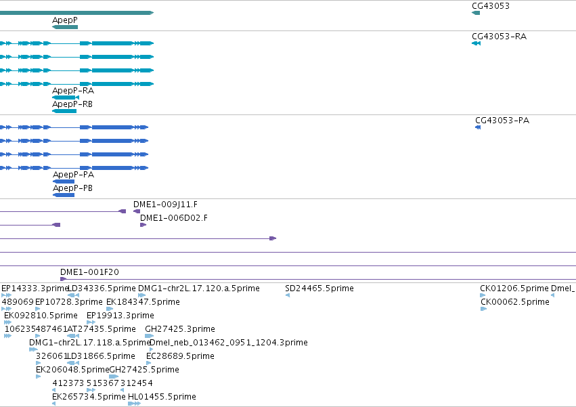Select the GH27425.3prime label
This screenshot has width=576, height=407.
pyautogui.click(x=180, y=329)
